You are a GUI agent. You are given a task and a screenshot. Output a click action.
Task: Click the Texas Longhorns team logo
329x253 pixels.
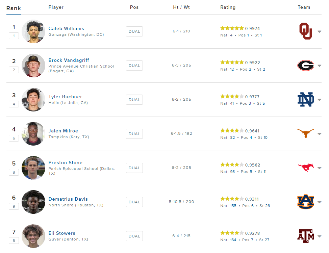click(x=305, y=134)
